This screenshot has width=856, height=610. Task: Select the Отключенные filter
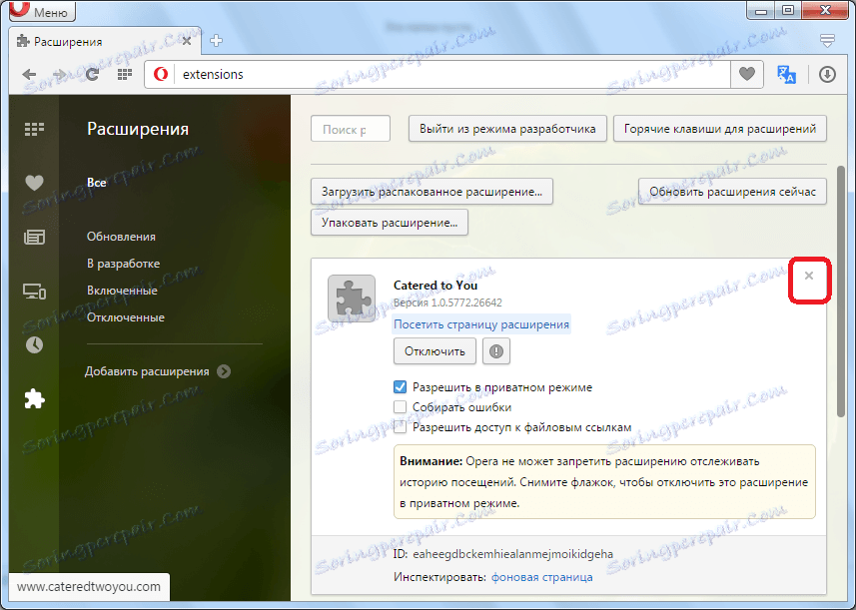126,317
